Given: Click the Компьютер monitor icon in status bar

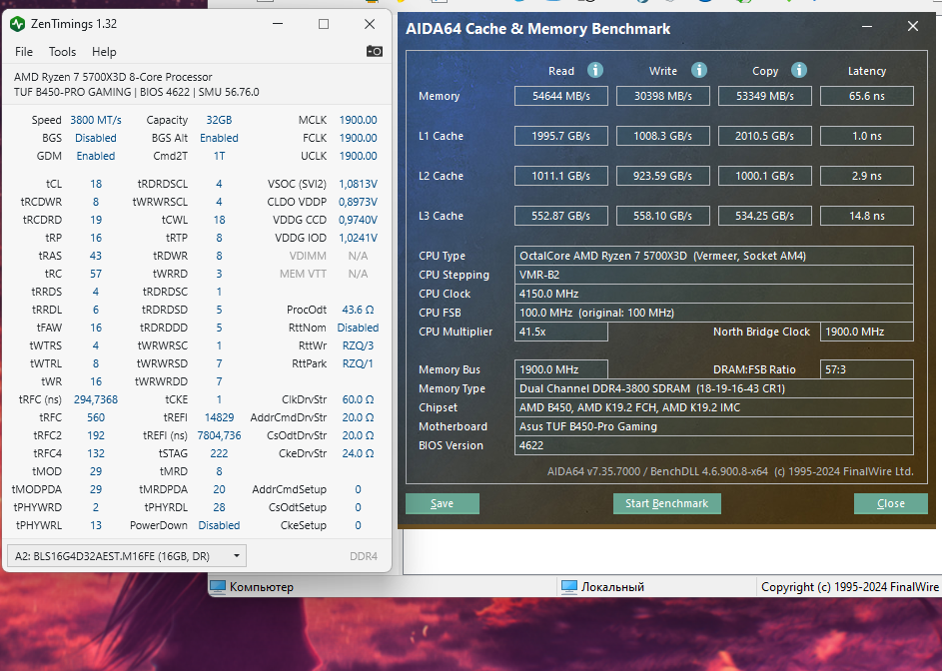Looking at the screenshot, I should point(218,587).
